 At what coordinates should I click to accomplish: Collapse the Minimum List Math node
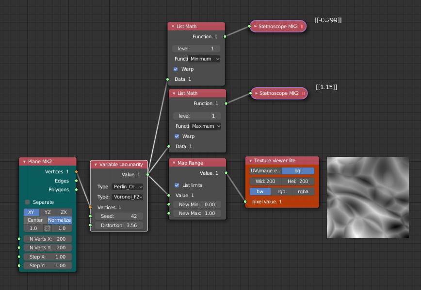click(173, 27)
